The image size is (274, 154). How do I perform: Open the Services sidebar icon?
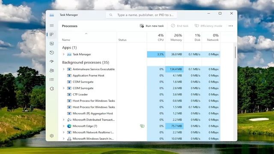(51, 89)
